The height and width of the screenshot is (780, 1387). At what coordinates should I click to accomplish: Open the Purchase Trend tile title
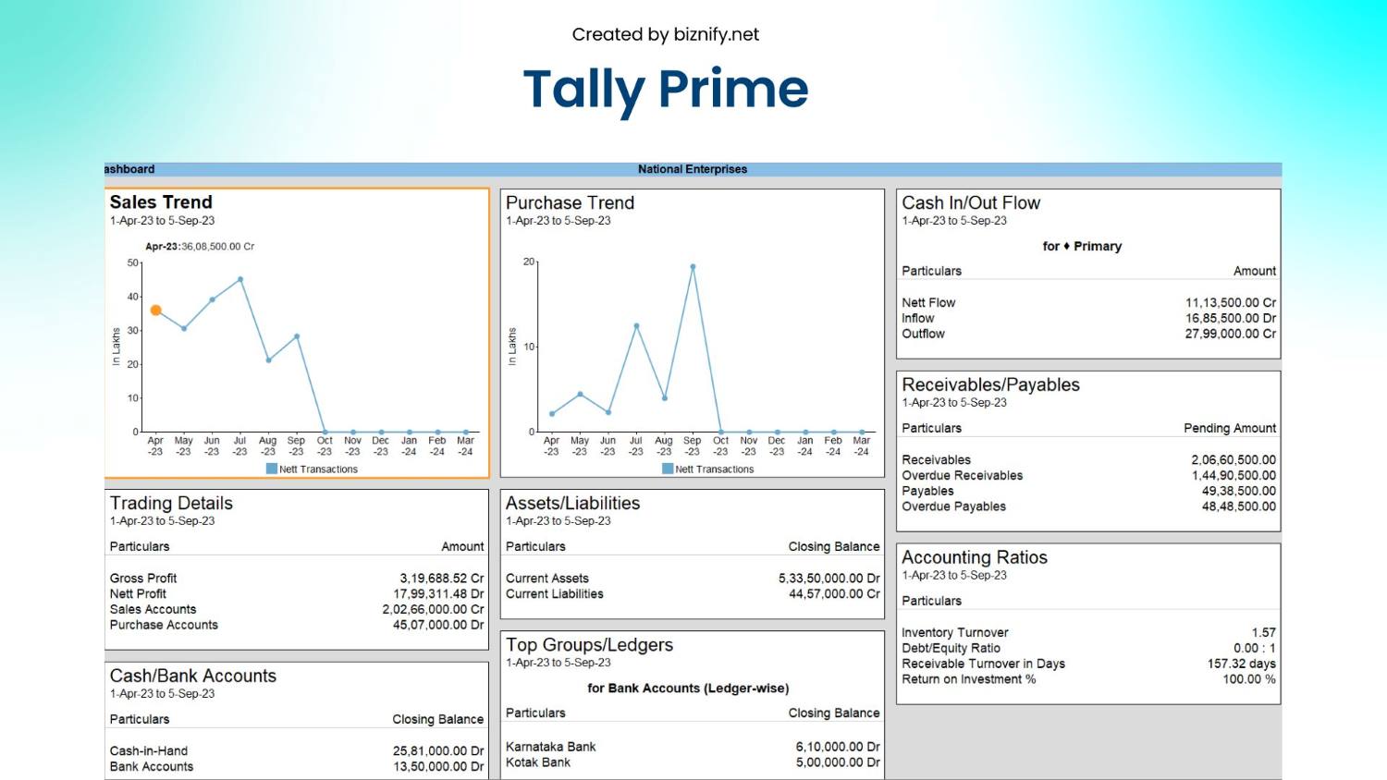pos(570,202)
